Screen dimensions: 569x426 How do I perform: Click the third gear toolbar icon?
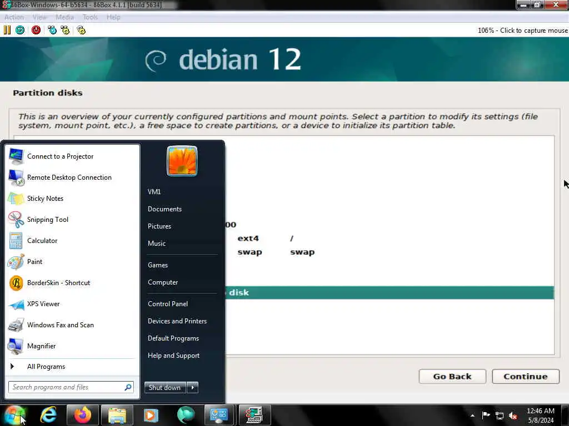(x=81, y=30)
